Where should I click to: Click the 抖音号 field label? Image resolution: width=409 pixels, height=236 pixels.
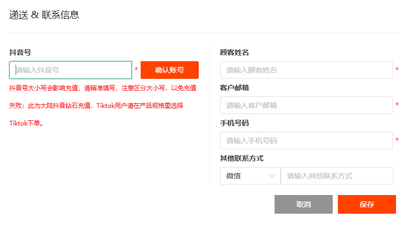[20, 52]
